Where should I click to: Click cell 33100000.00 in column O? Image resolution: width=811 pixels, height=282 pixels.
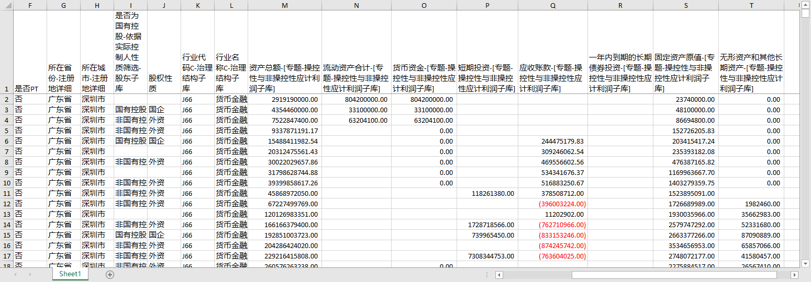click(424, 110)
